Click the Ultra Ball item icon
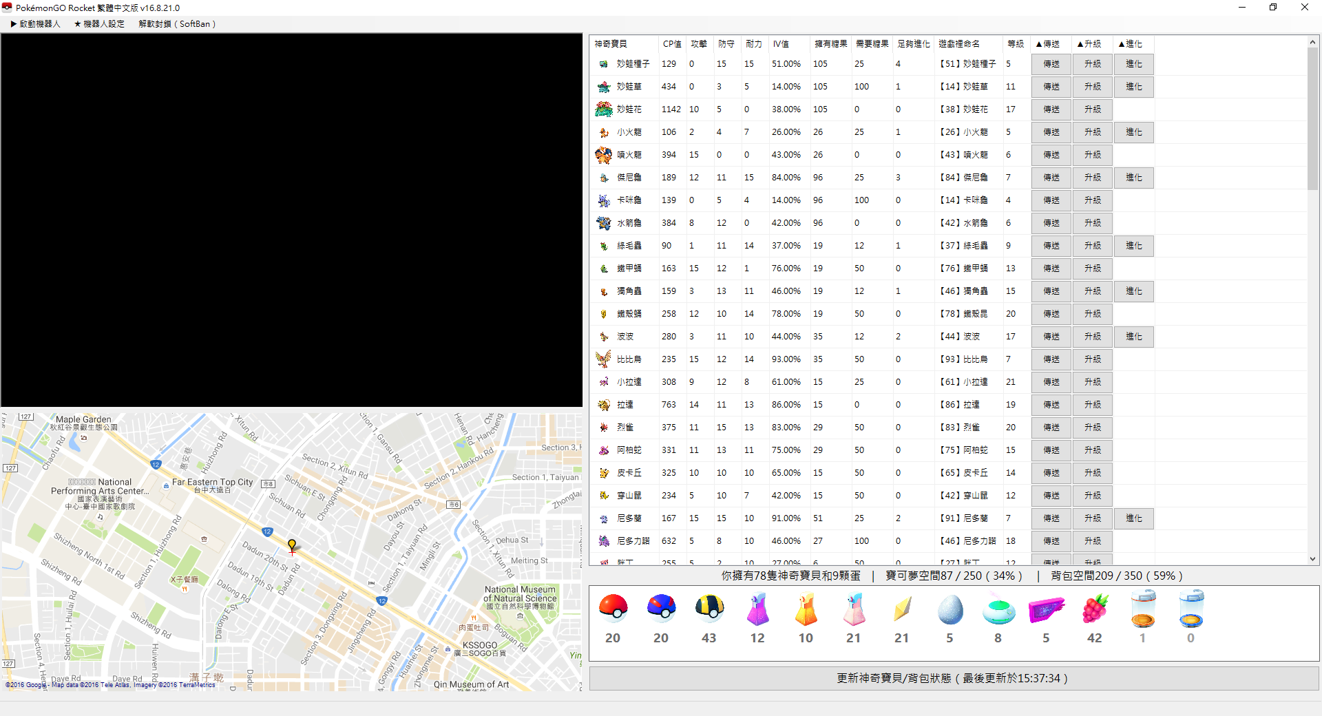The image size is (1322, 716). pos(709,609)
